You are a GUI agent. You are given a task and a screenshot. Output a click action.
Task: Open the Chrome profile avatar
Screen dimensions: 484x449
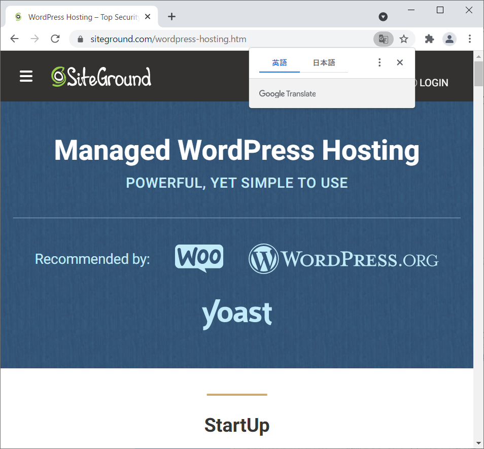coord(450,39)
